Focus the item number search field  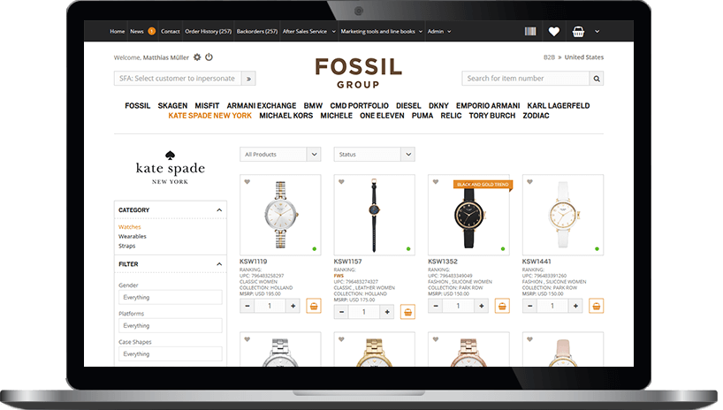(x=526, y=79)
